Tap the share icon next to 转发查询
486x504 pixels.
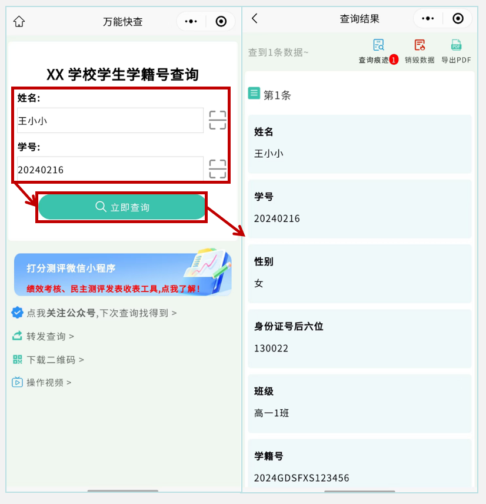pyautogui.click(x=17, y=336)
